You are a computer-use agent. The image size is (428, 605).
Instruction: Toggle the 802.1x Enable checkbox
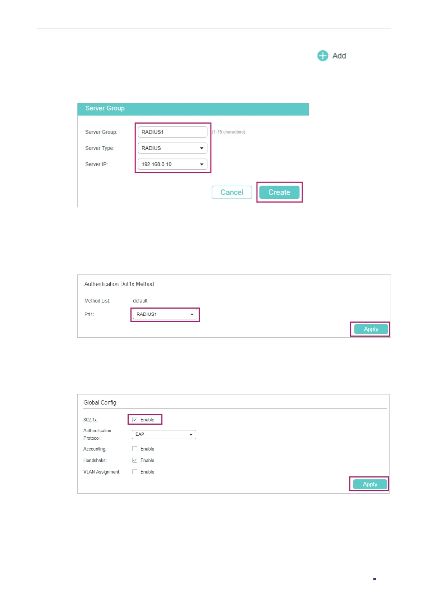click(135, 420)
